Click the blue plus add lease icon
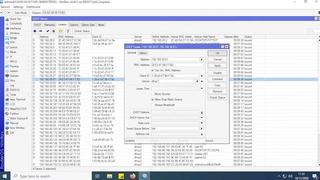320x180 pixels. (x=35, y=31)
